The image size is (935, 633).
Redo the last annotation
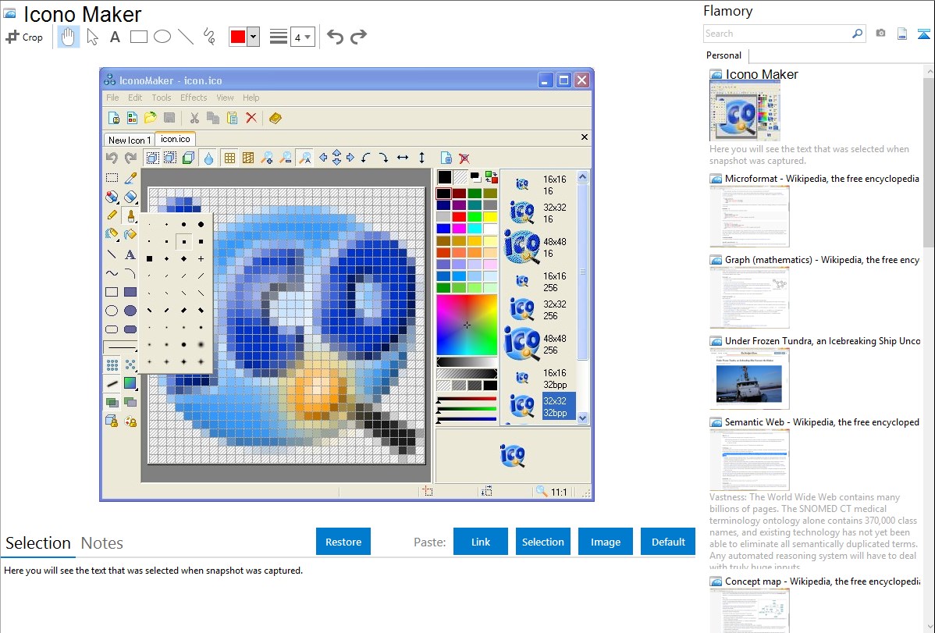click(x=358, y=37)
